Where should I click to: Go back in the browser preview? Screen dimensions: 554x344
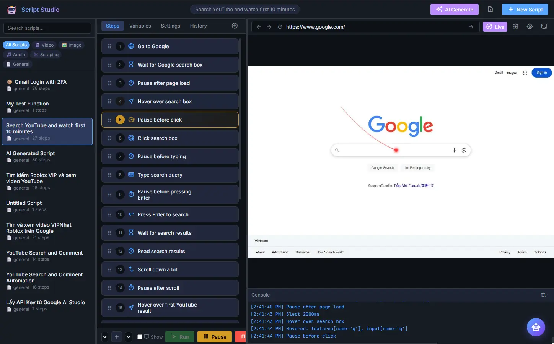259,27
